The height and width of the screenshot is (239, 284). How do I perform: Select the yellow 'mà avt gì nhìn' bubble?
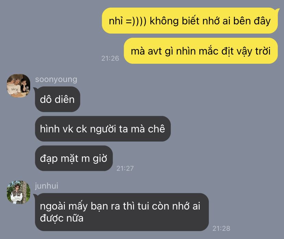click(x=201, y=51)
